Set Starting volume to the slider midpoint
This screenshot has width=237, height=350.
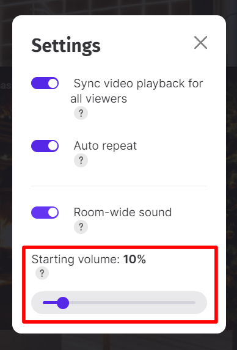click(x=119, y=303)
